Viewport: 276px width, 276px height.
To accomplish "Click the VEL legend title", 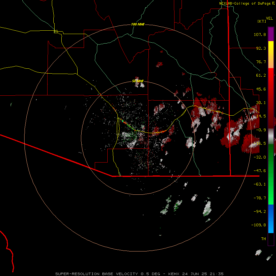I will [269, 18].
